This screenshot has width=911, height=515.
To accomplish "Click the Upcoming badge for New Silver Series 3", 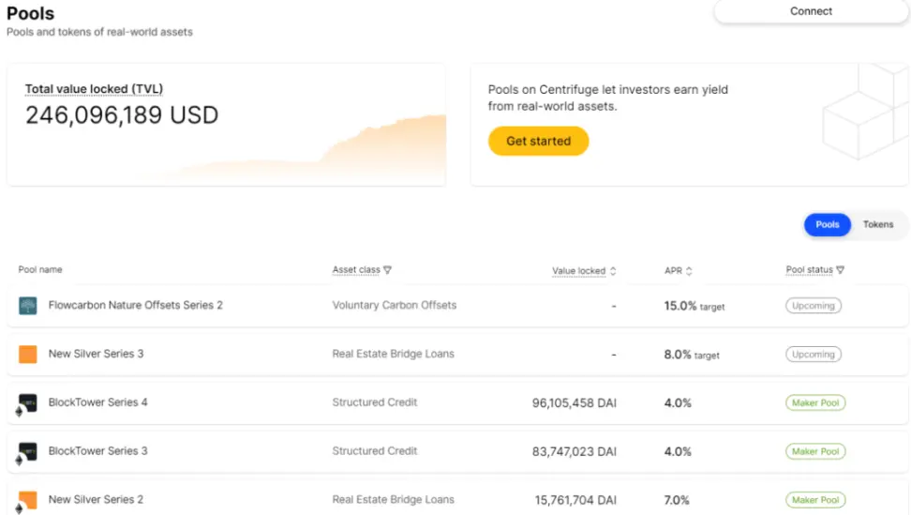I will click(x=813, y=355).
